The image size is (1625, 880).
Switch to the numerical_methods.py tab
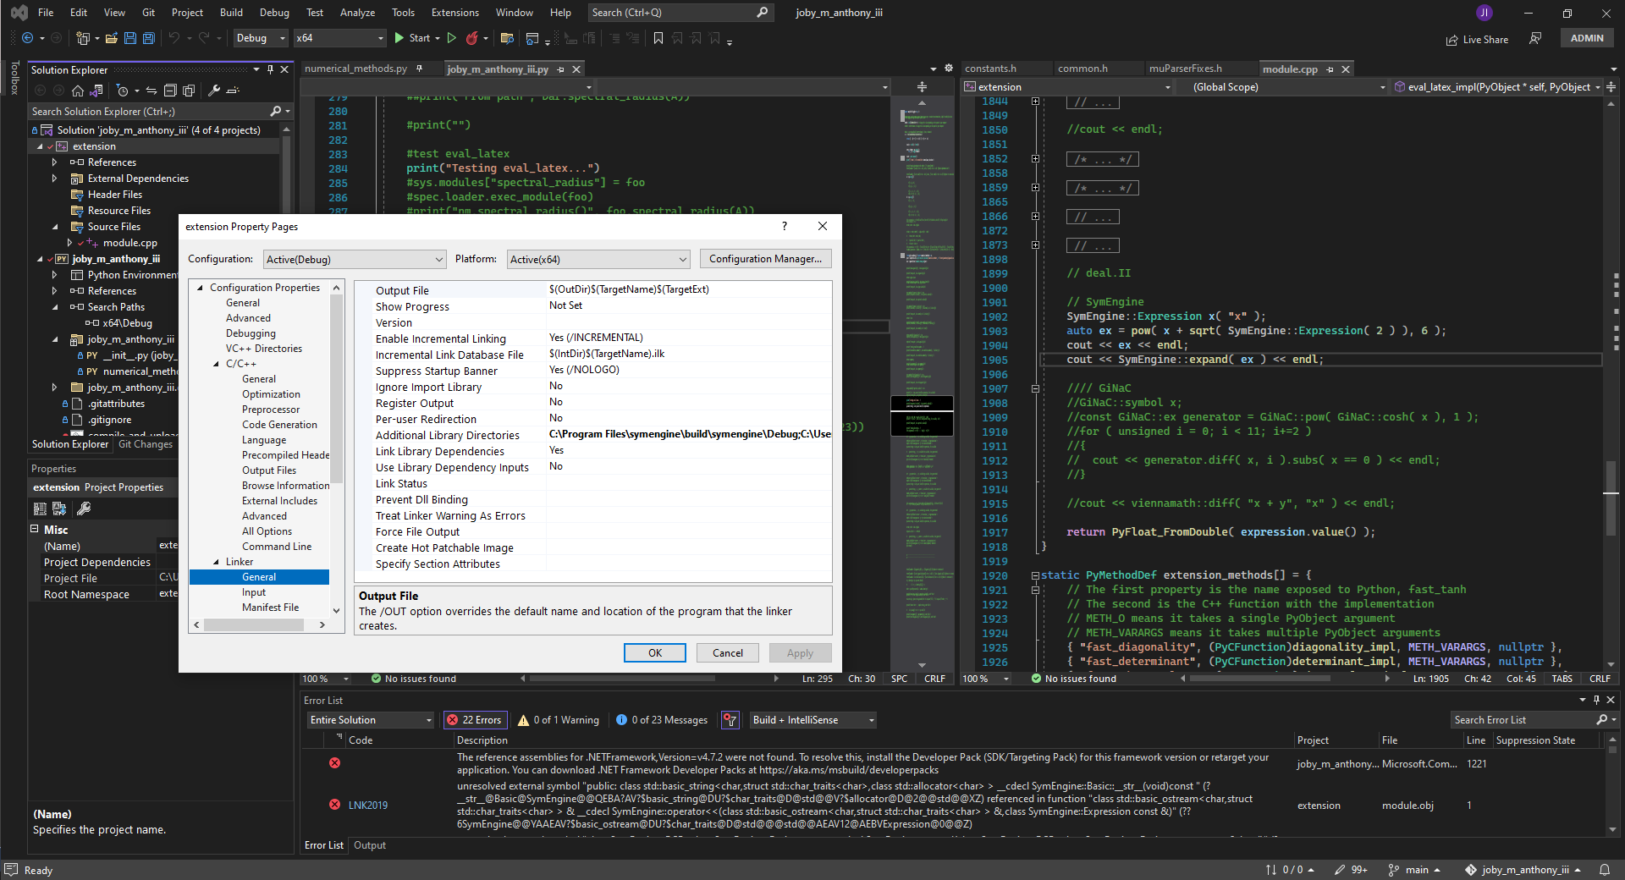355,69
